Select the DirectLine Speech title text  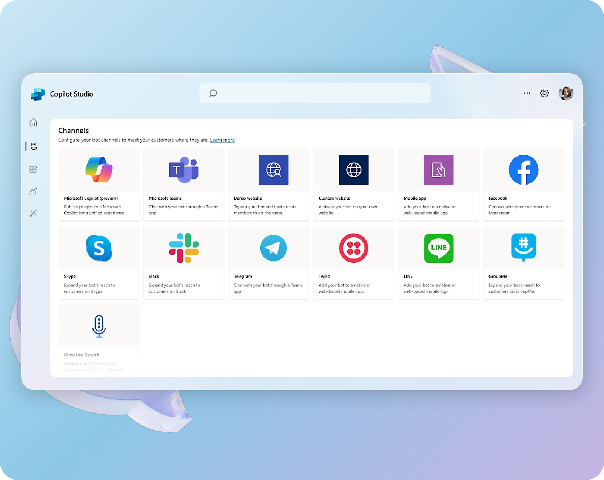pyautogui.click(x=82, y=355)
